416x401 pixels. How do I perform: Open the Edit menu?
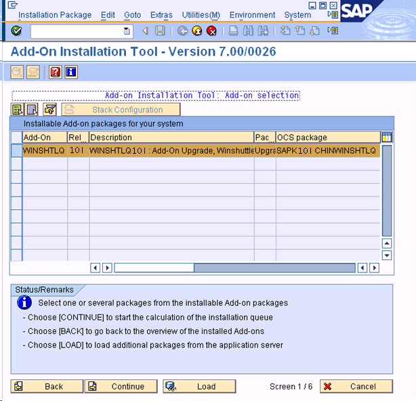point(108,15)
